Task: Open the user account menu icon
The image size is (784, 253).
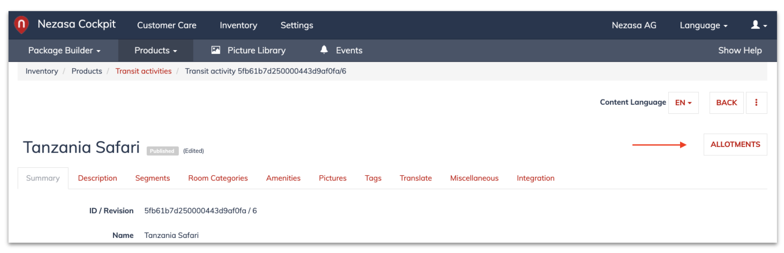Action: tap(759, 25)
